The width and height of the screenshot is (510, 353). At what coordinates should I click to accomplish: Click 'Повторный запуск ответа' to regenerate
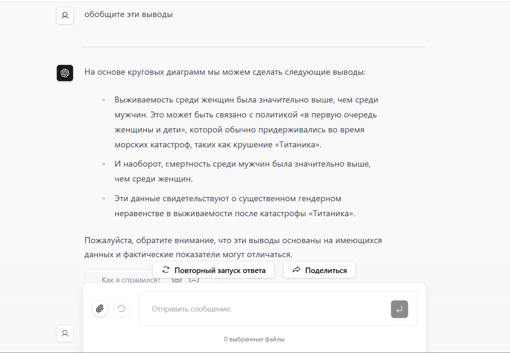pos(213,270)
